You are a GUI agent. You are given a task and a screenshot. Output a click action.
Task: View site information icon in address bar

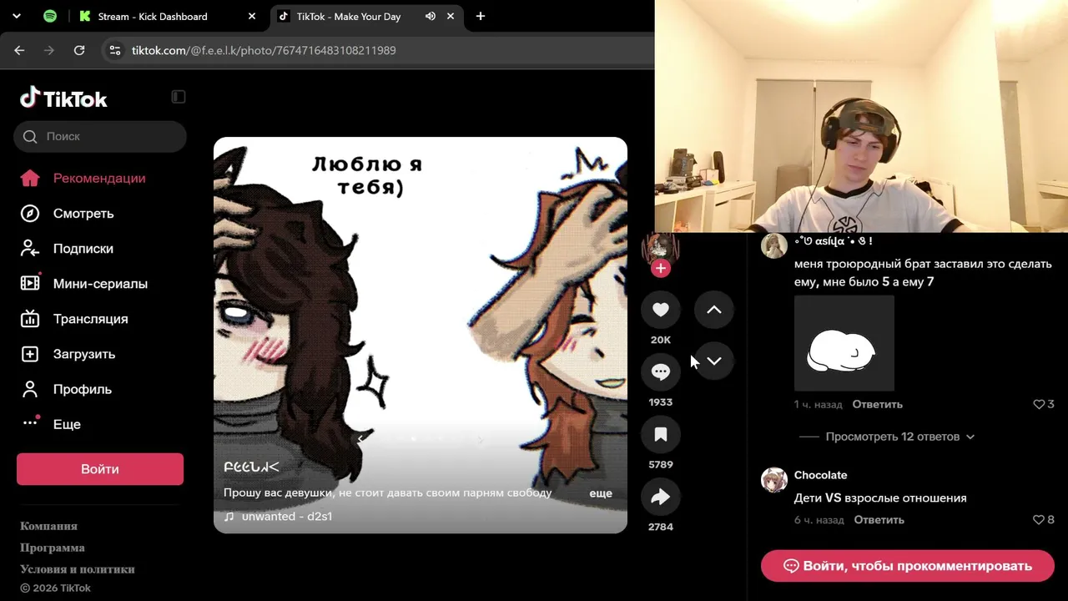click(115, 50)
